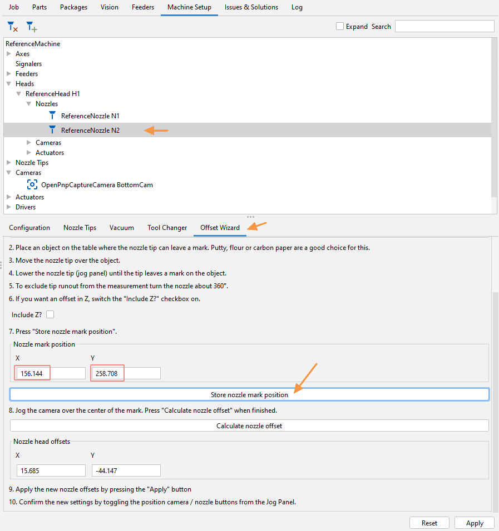
Task: Click the Apply button
Action: pos(474,523)
